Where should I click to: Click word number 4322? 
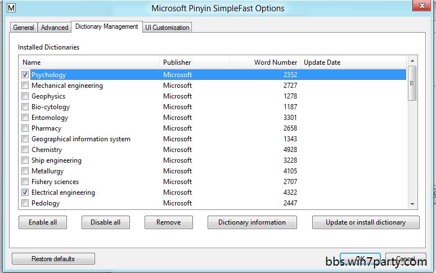[x=290, y=193]
